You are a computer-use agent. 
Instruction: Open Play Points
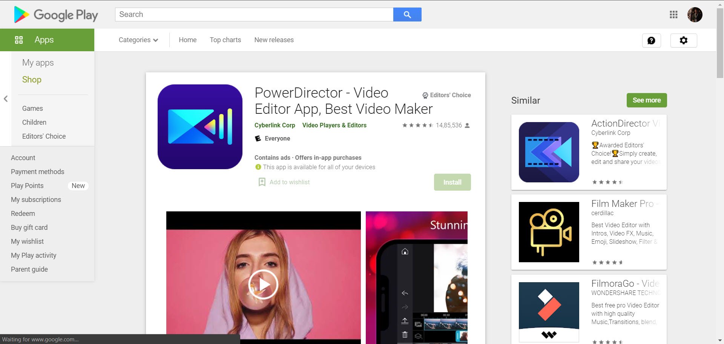pyautogui.click(x=27, y=186)
